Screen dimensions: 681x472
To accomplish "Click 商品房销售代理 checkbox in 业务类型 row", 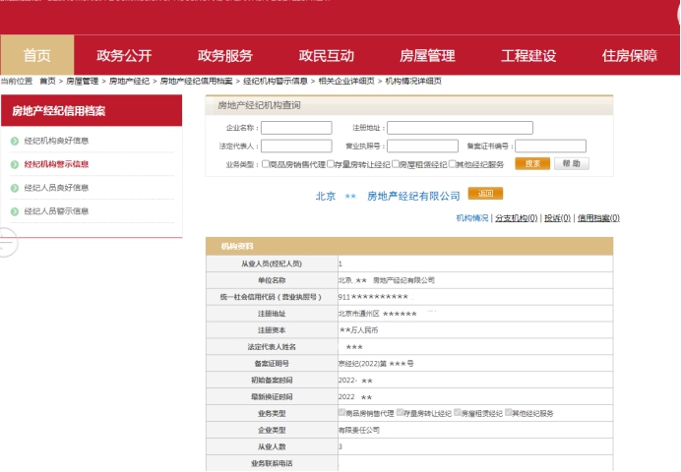I will [341, 412].
